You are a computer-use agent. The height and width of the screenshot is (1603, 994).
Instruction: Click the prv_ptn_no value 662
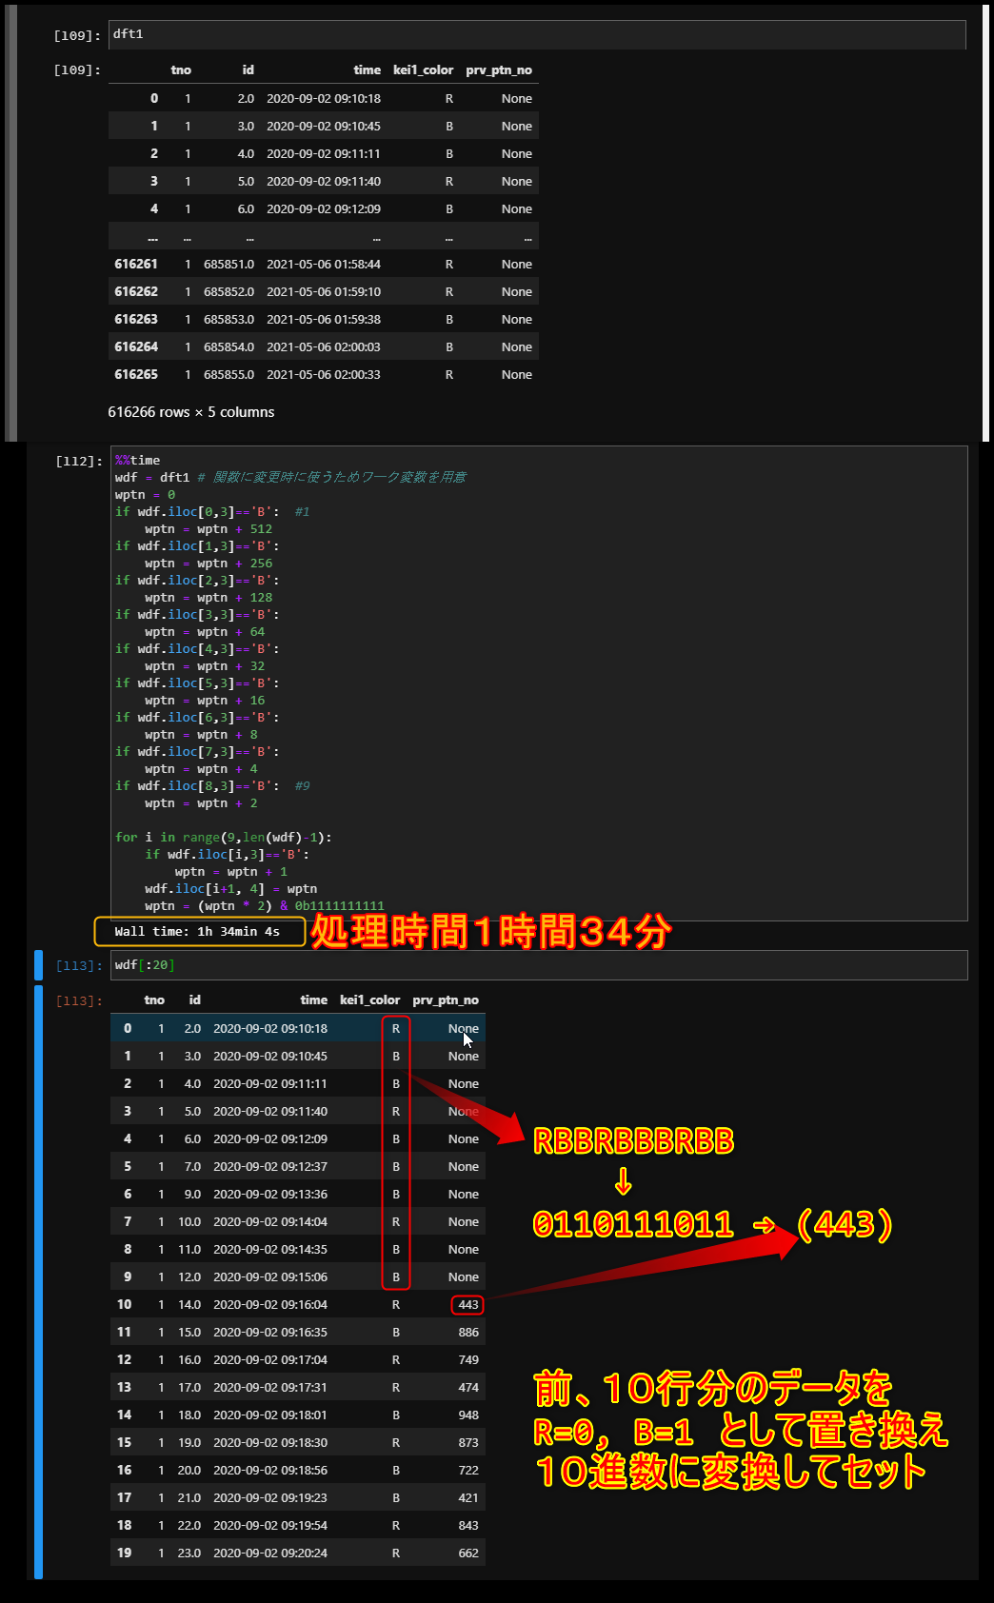coord(468,1554)
